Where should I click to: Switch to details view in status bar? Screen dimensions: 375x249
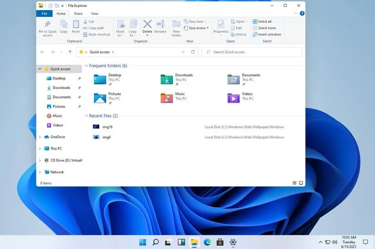(x=294, y=183)
